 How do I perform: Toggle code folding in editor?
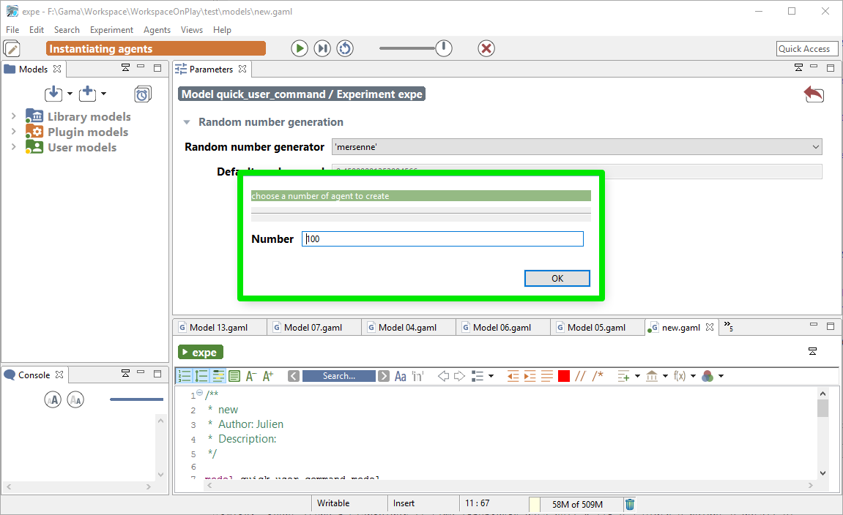coord(201,376)
